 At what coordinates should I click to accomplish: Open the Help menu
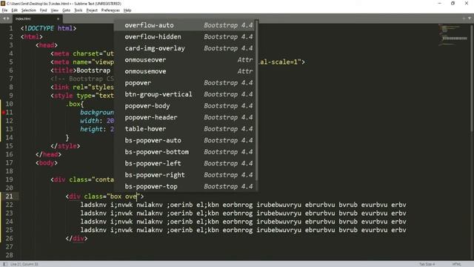[127, 10]
